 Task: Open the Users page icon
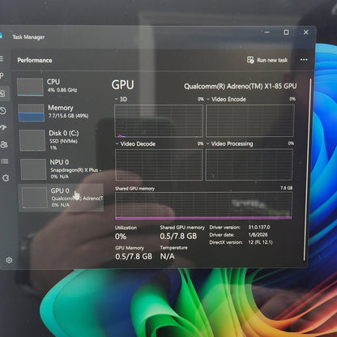point(4,144)
